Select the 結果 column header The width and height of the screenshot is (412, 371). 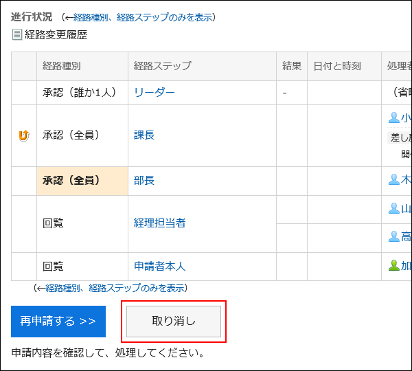(292, 66)
